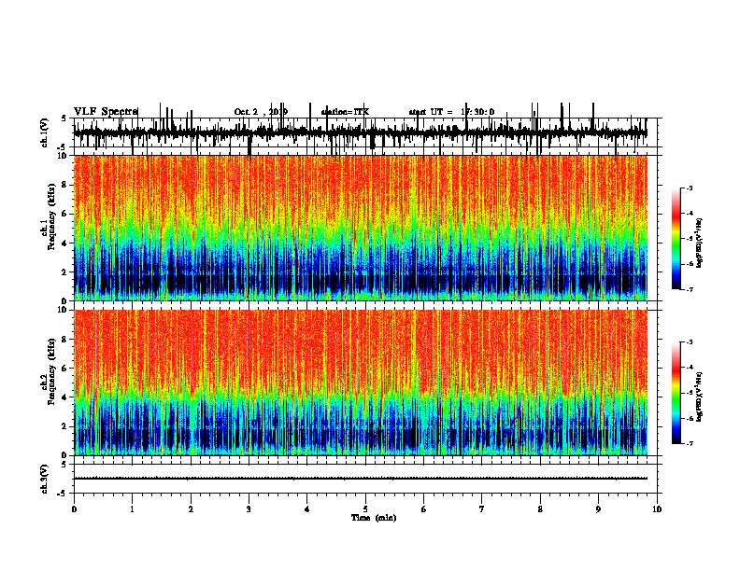The image size is (740, 571).
Task: Click the 'Time (min)' axis label
Action: click(374, 518)
